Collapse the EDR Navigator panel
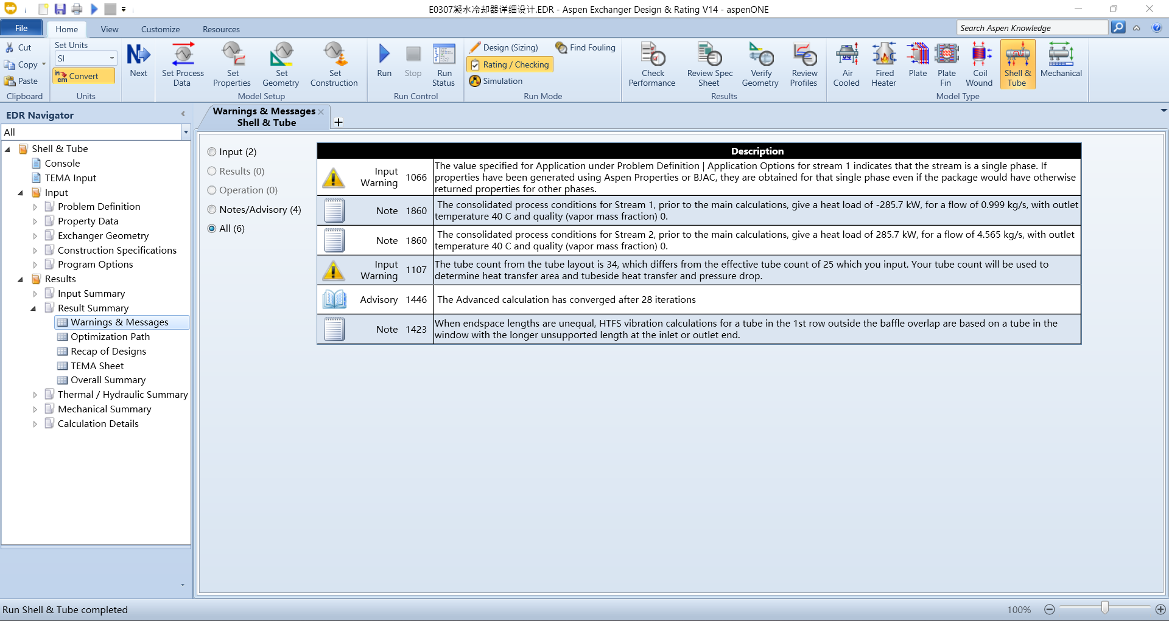Image resolution: width=1169 pixels, height=621 pixels. pos(183,114)
